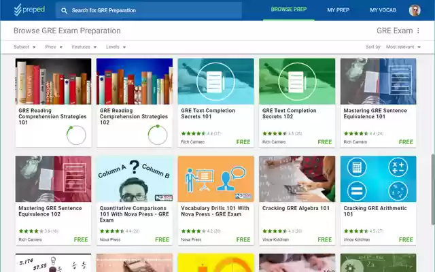Click progress circle on Reading Comprehension 101

[x=76, y=135]
